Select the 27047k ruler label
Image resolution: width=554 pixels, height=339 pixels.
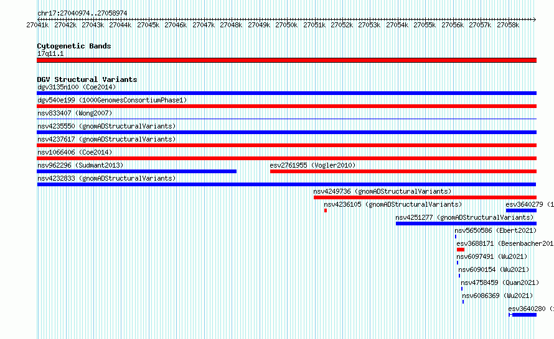click(204, 25)
